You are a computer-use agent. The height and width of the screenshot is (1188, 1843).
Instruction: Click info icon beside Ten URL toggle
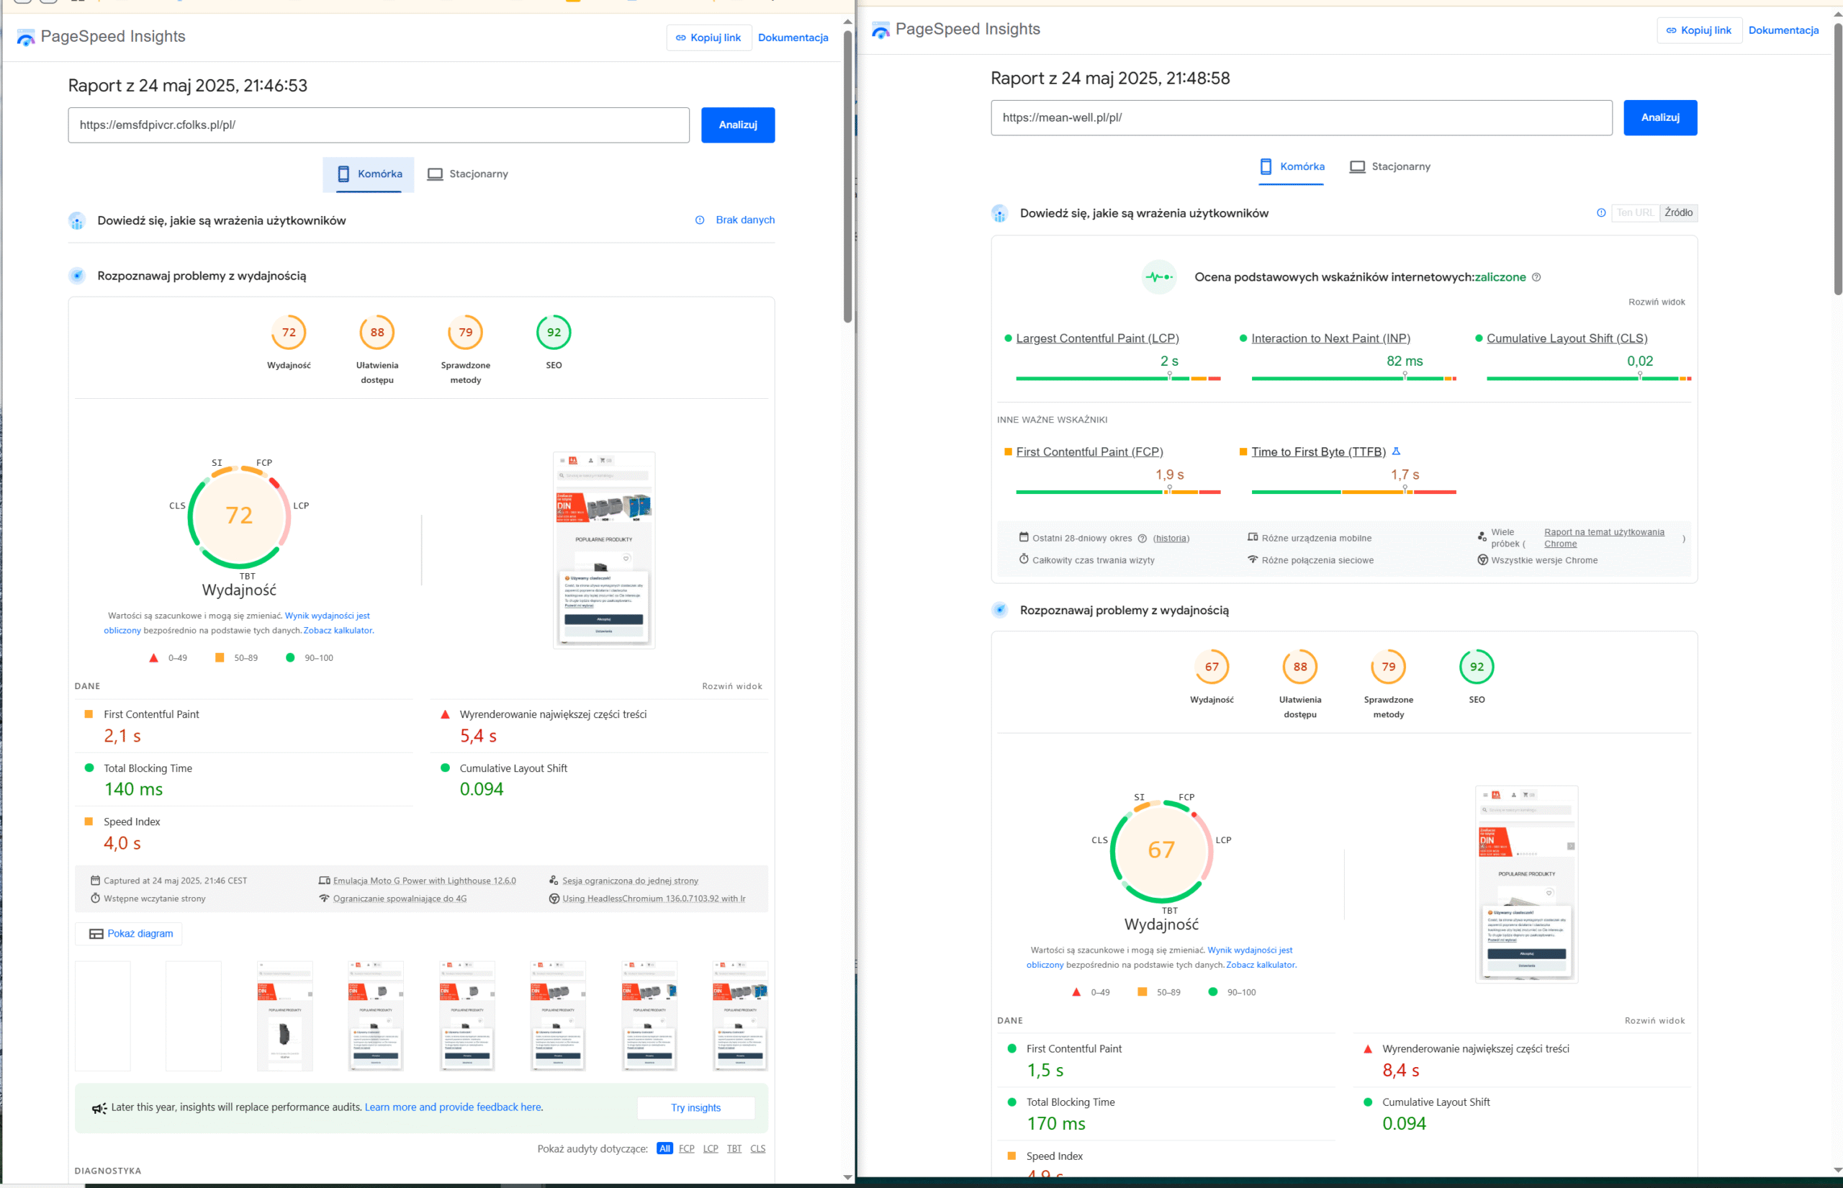click(x=1601, y=213)
